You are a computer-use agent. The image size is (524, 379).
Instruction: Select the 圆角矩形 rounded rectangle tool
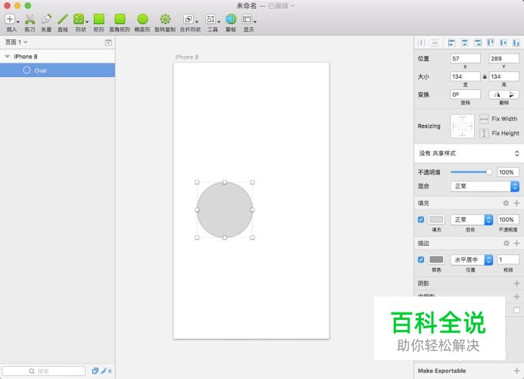(x=120, y=19)
